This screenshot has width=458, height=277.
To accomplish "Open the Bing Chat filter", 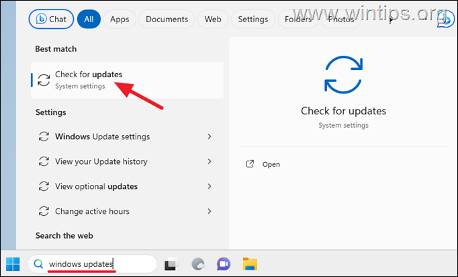I will click(51, 19).
